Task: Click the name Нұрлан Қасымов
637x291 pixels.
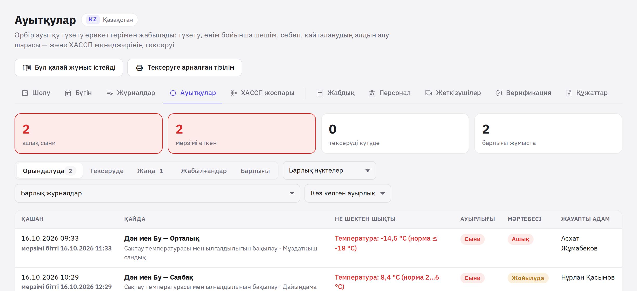Action: [x=588, y=277]
